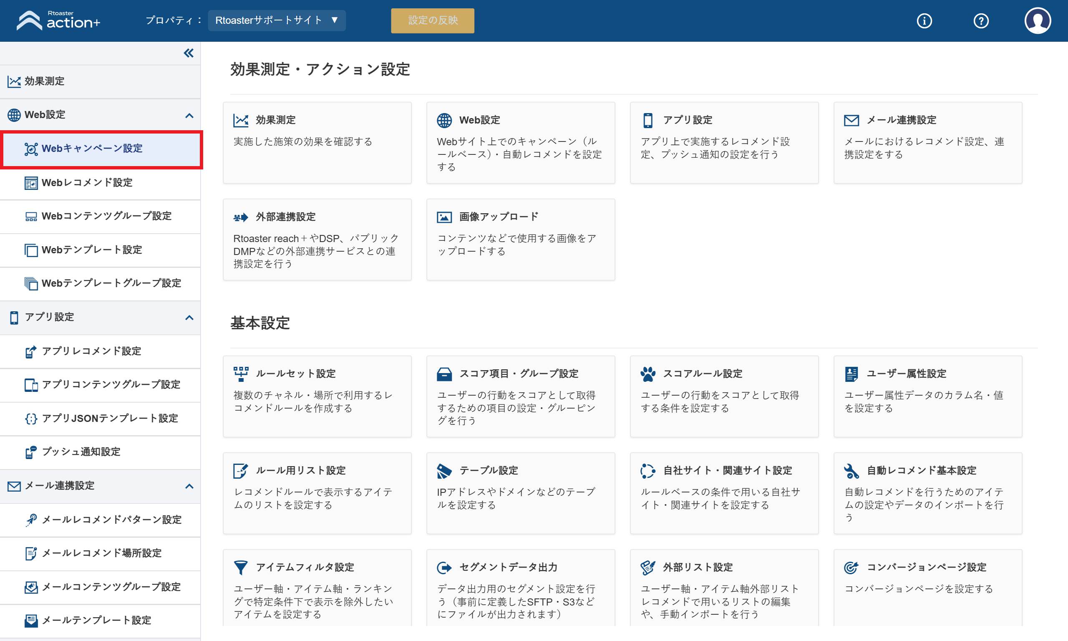This screenshot has height=641, width=1068.
Task: Click the 効果測定 chart icon in sidebar
Action: point(14,81)
